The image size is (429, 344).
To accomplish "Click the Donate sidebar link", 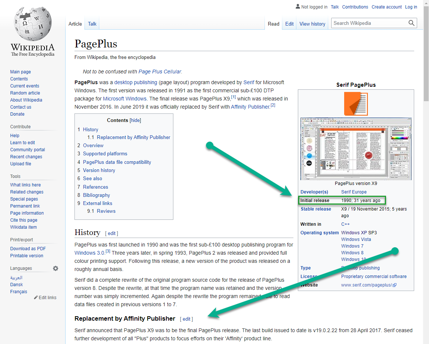I will tap(17, 114).
